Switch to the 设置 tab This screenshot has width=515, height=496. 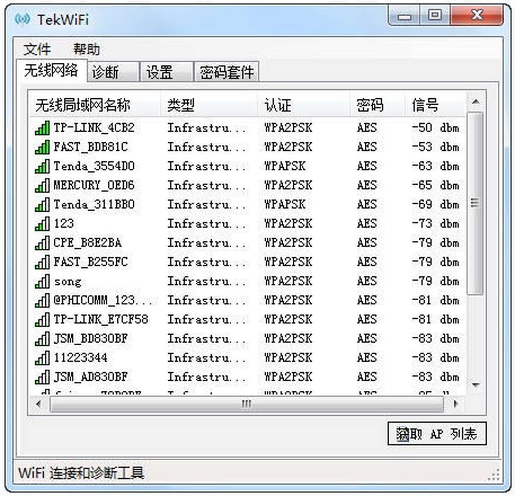(160, 72)
